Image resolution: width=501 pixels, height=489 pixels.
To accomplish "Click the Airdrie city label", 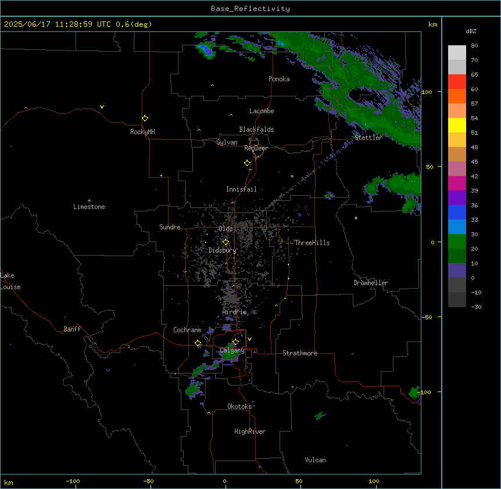I will (x=235, y=312).
